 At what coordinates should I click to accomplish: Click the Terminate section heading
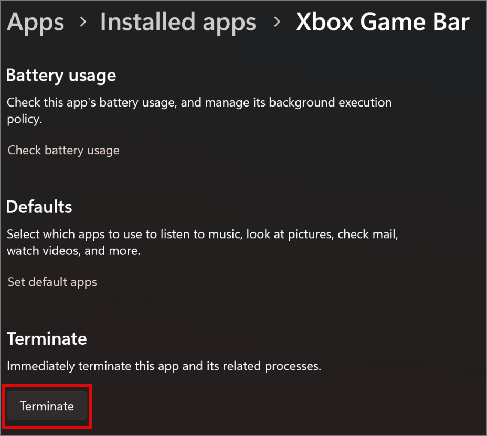(x=47, y=338)
